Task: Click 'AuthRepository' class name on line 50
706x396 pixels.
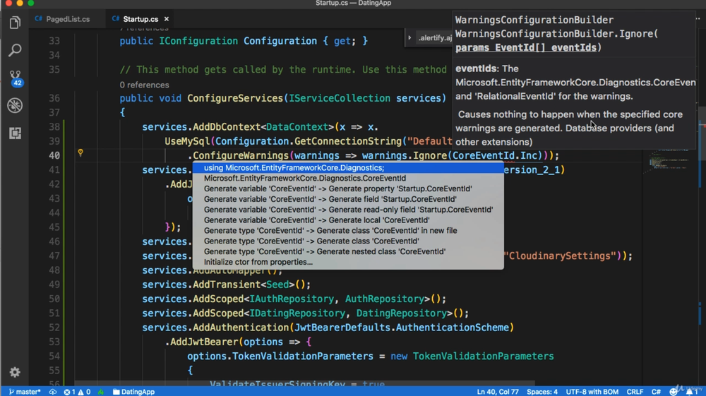Action: (385, 299)
